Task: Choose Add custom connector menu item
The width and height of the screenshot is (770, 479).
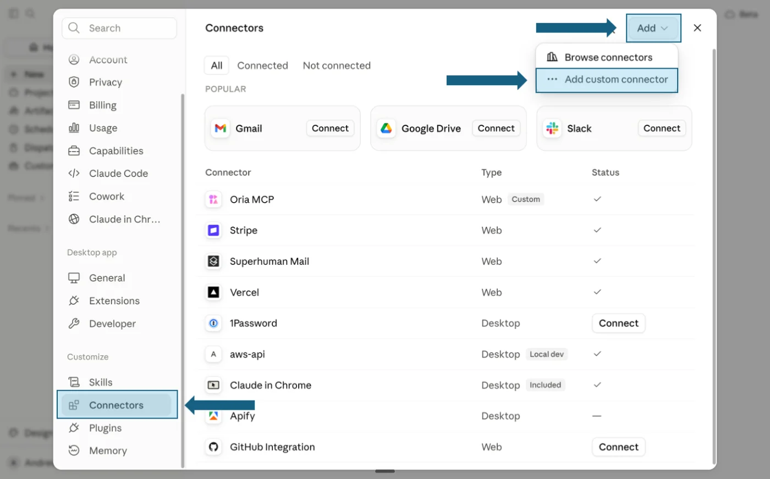Action: click(x=607, y=80)
